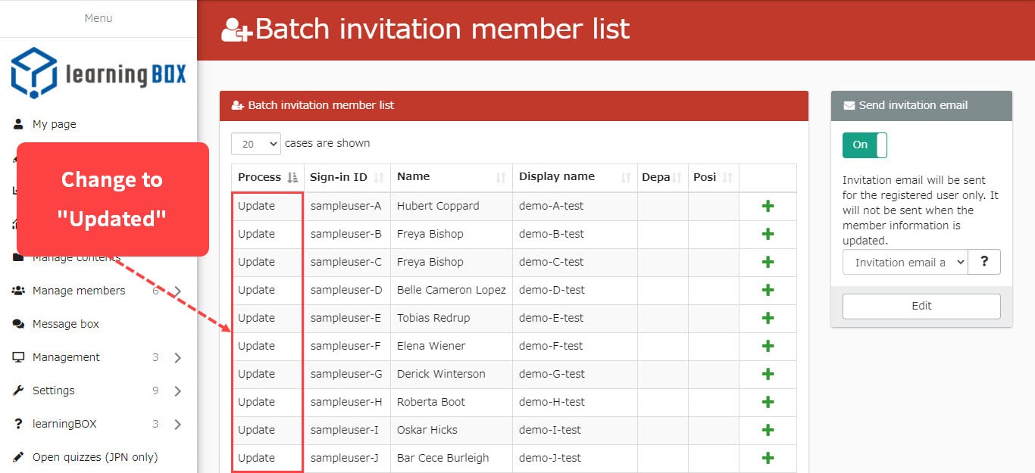Open the Invitation email template dropdown
This screenshot has width=1035, height=473.
(x=905, y=262)
